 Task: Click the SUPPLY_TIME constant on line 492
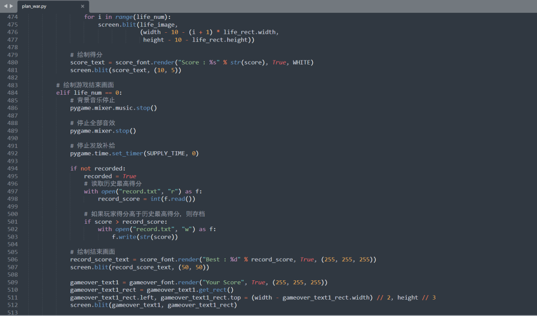coord(167,153)
